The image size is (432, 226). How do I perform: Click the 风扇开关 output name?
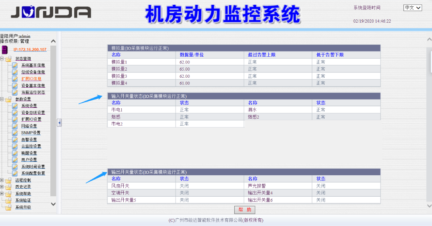click(120, 186)
